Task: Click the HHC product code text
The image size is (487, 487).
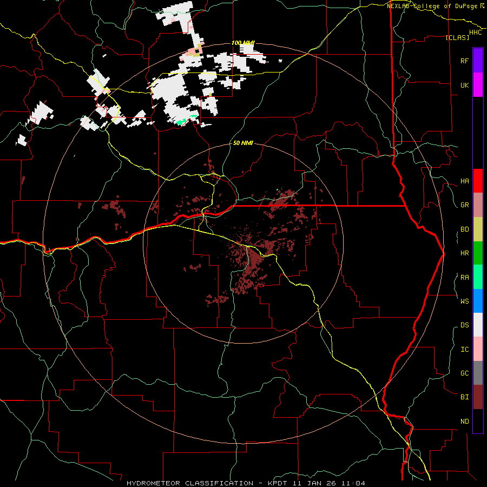Action: (x=476, y=32)
